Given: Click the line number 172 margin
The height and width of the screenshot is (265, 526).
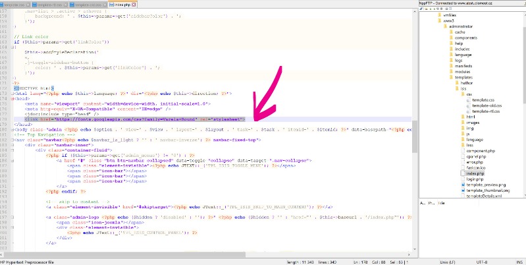Looking at the screenshot, I should click(x=4, y=88).
